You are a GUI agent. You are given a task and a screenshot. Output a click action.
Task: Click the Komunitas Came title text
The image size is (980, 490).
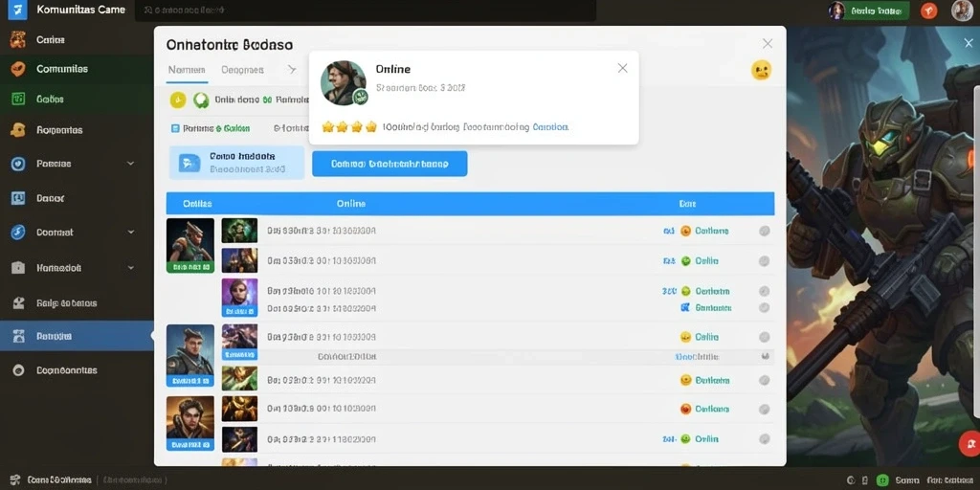pos(80,10)
